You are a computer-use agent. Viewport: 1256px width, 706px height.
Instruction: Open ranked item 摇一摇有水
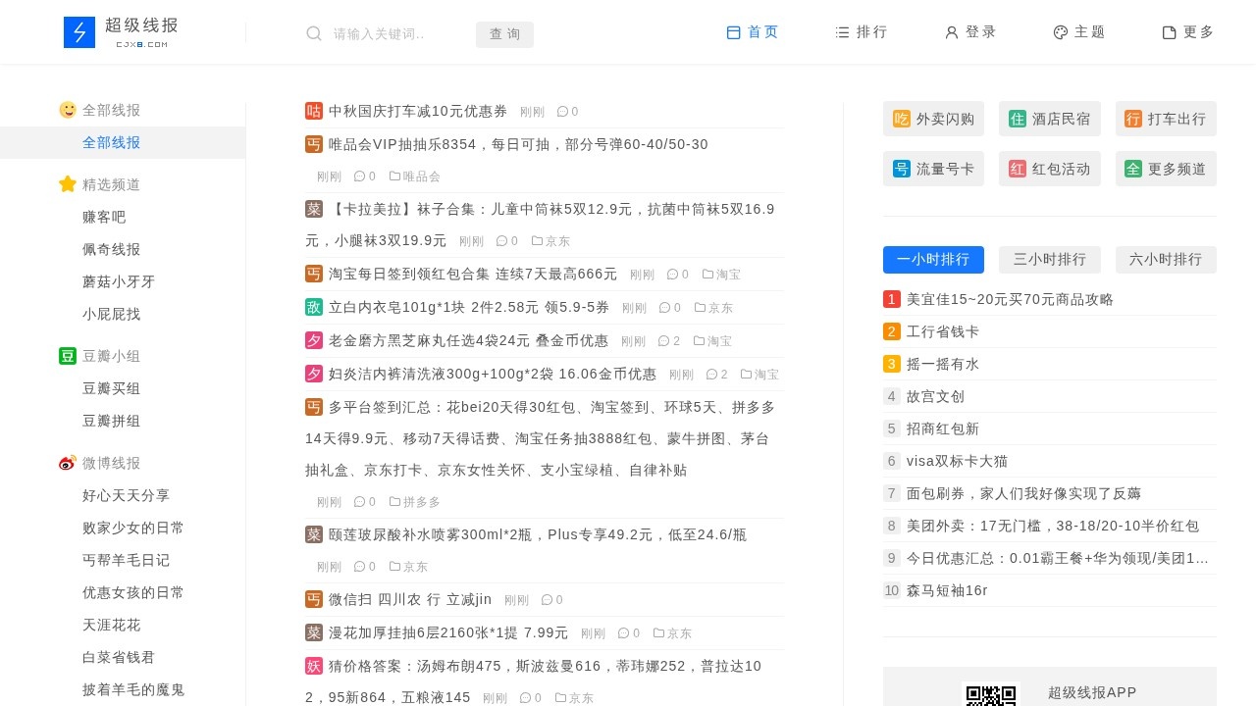pyautogui.click(x=943, y=364)
